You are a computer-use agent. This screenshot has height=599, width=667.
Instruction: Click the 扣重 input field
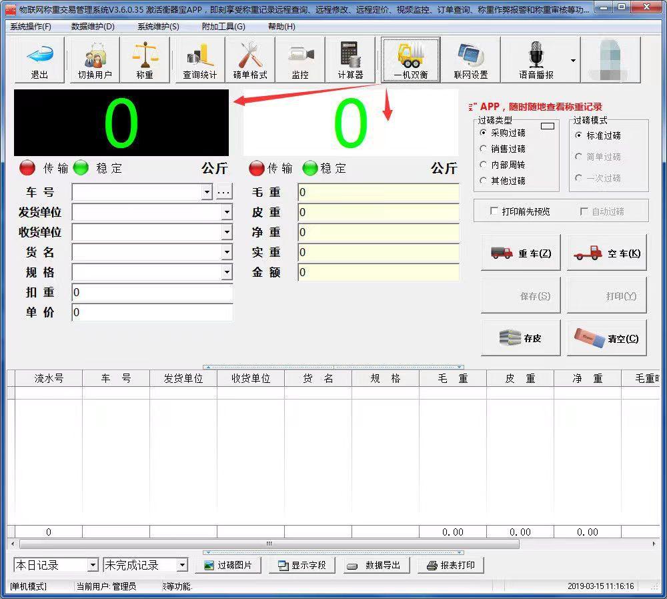152,292
